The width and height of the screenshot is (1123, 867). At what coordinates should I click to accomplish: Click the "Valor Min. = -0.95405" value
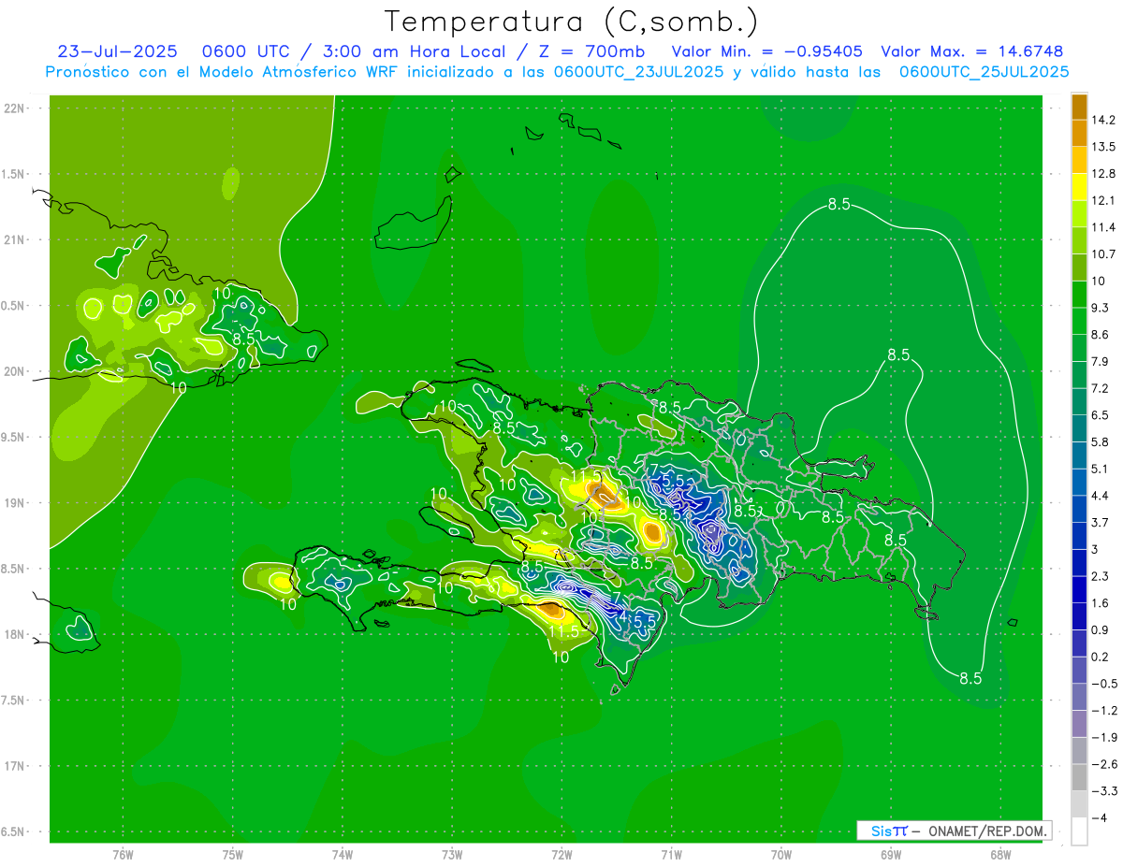pos(767,51)
